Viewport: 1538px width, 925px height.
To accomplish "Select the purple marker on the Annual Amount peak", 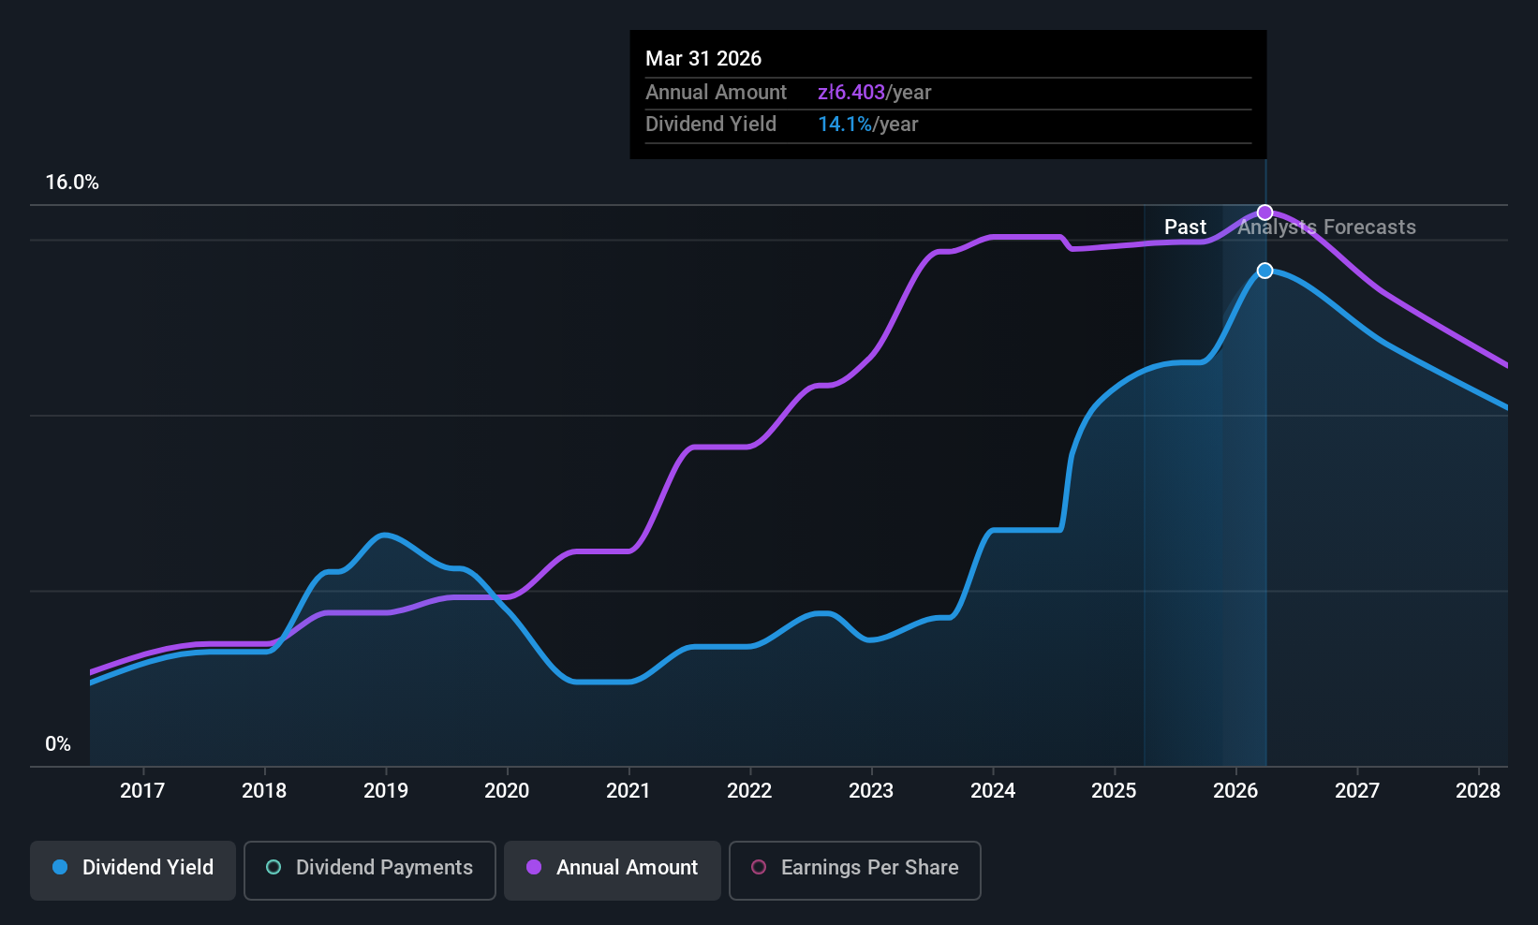I will tap(1265, 213).
